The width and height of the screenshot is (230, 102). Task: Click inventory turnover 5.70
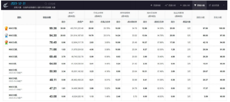135,97
